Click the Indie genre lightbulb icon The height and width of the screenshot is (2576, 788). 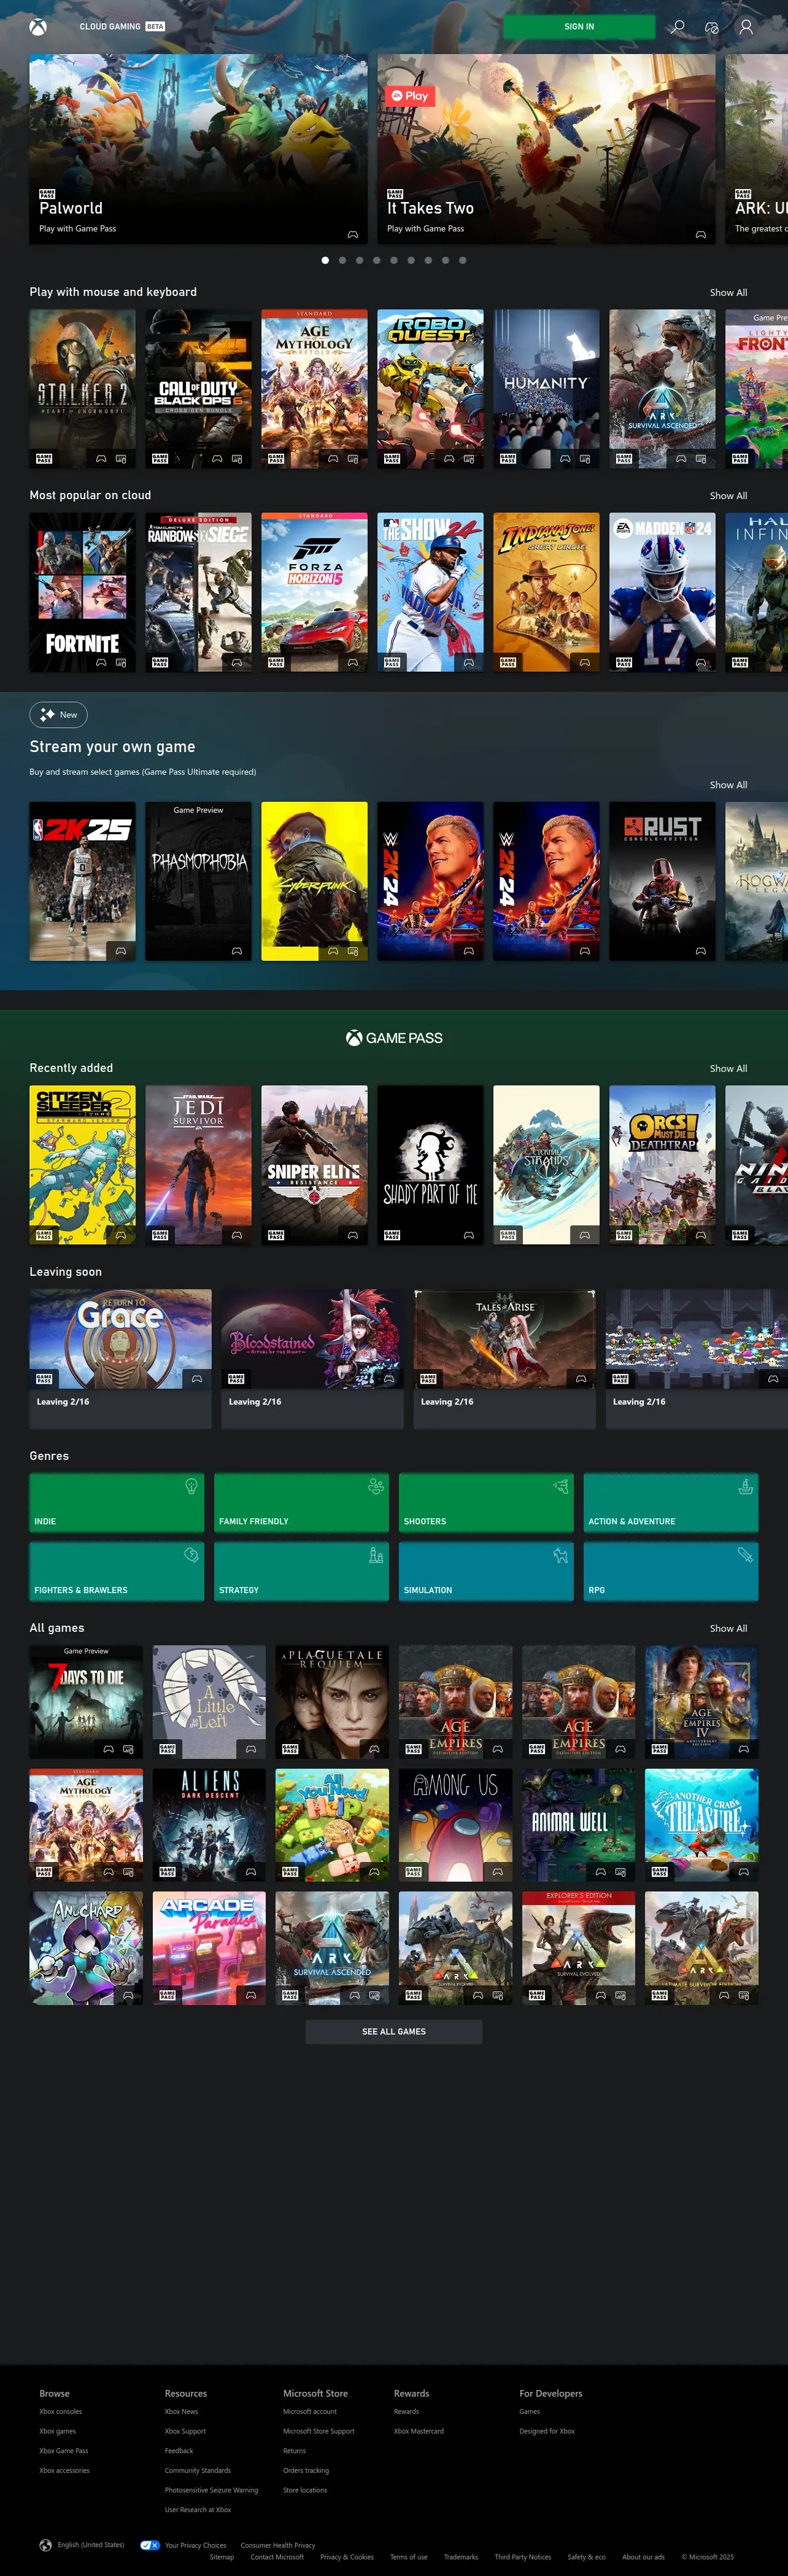coord(191,1487)
